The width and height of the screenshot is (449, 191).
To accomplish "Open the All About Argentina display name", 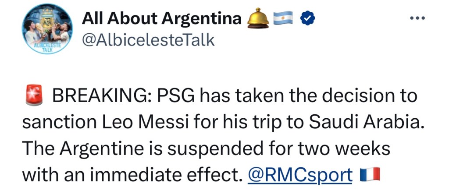I will click(162, 18).
